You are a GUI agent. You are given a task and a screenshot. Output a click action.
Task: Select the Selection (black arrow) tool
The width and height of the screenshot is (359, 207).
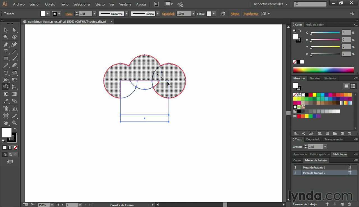(6, 30)
